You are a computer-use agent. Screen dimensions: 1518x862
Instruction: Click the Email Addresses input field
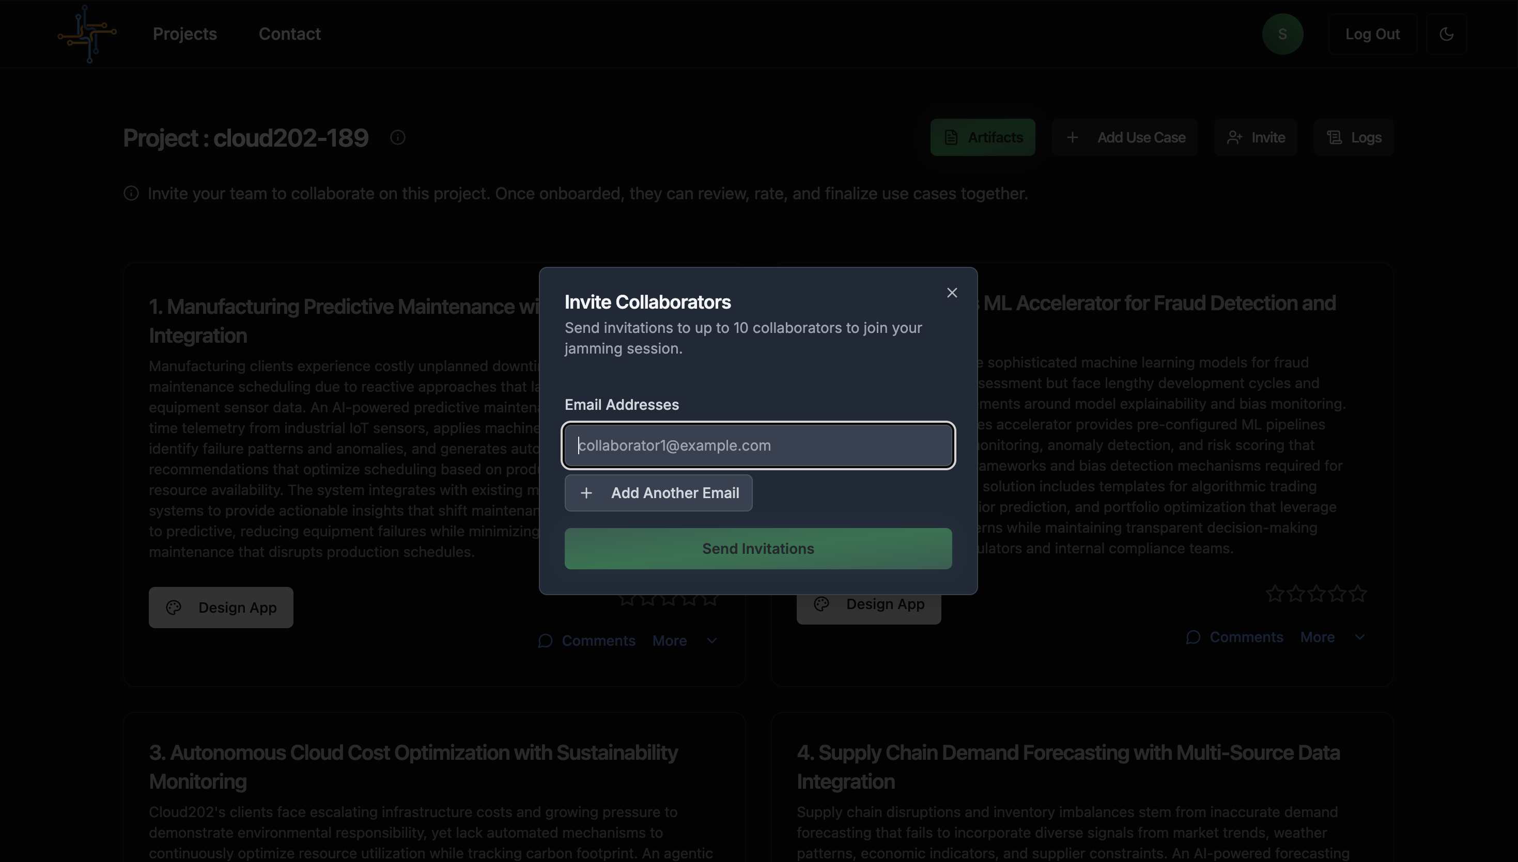pos(758,445)
